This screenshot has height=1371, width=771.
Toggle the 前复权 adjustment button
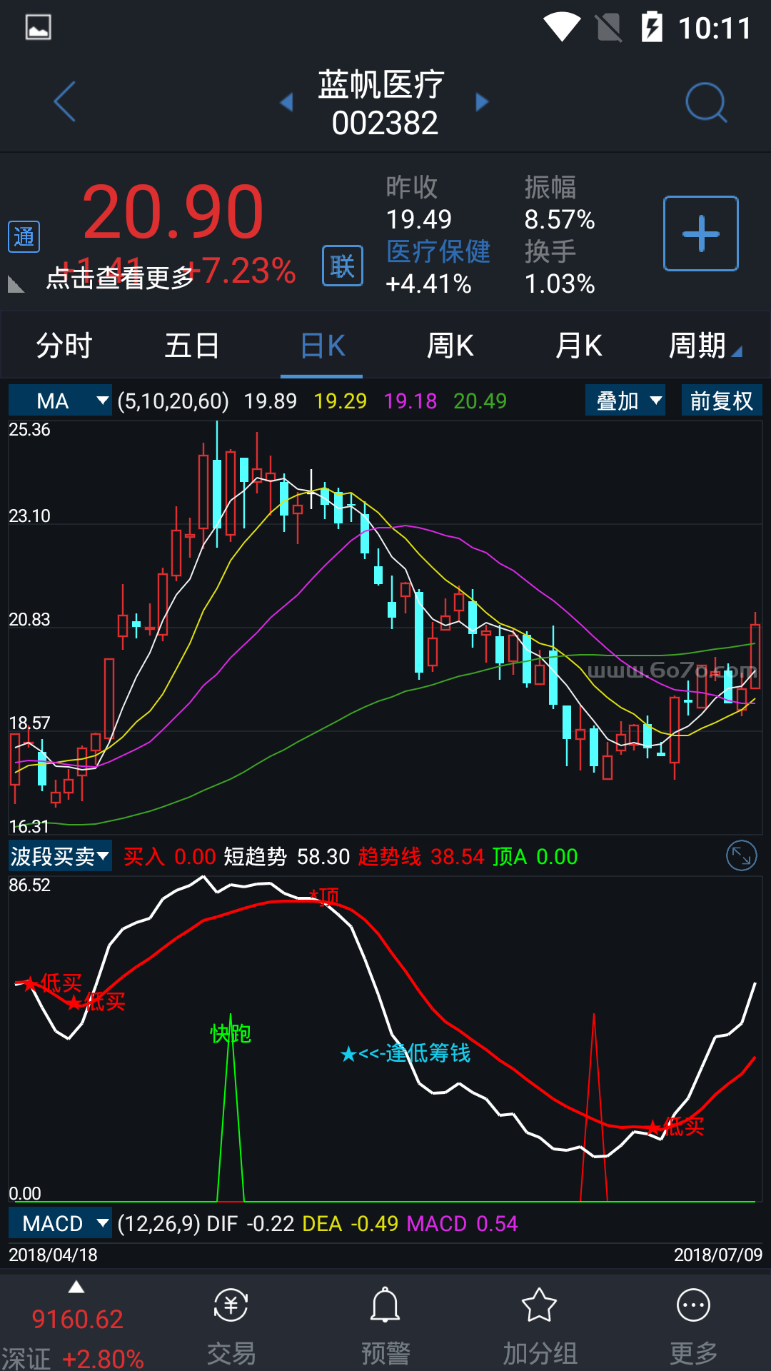[x=722, y=401]
